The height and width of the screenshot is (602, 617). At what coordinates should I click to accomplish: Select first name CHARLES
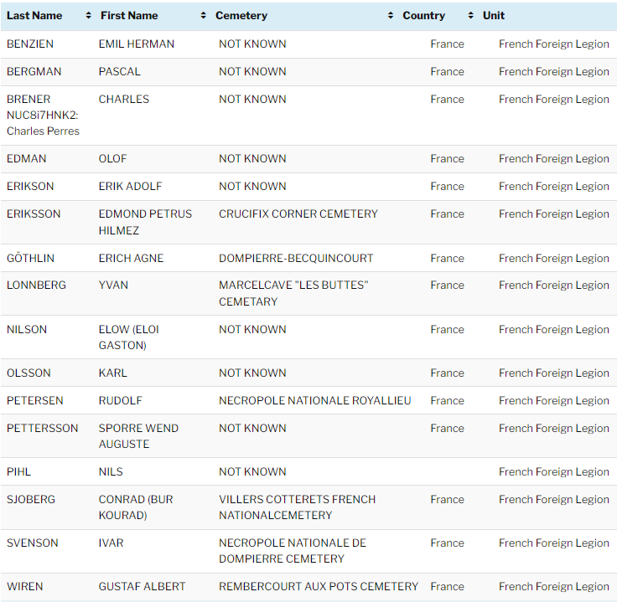pos(124,99)
